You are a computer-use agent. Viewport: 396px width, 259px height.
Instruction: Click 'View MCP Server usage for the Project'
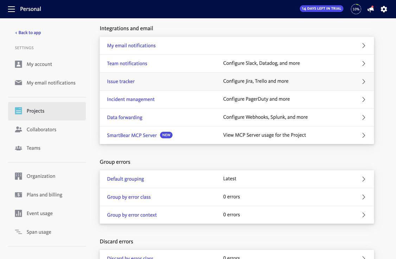point(264,135)
